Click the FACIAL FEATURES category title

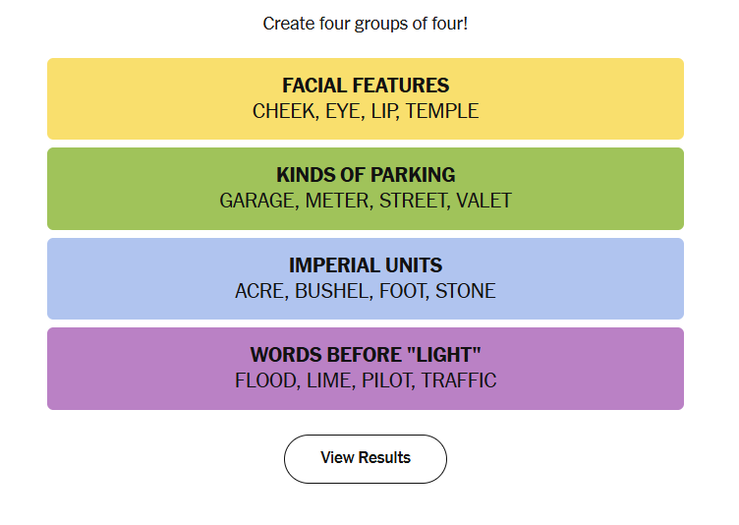(366, 86)
